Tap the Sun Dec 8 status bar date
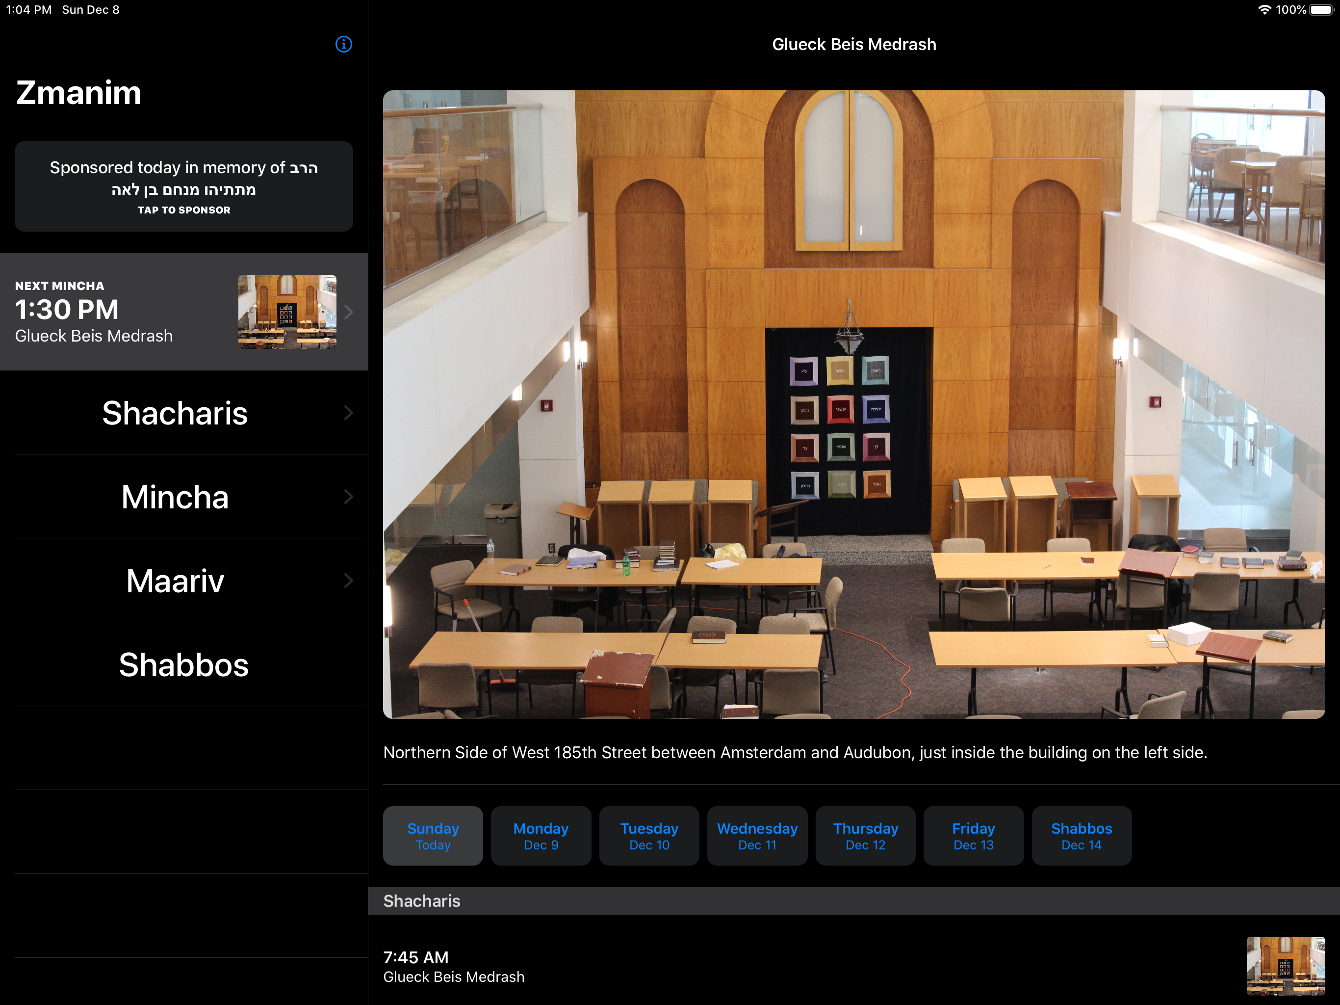 91,10
